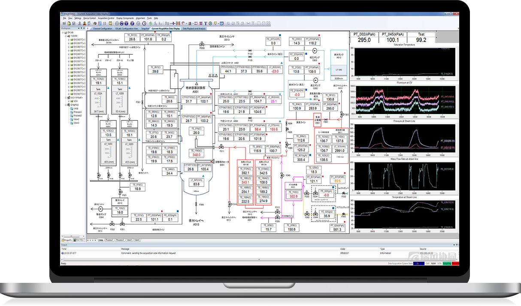Select the Process1 sheet tab at bottom
The height and width of the screenshot is (306, 521).
coord(109,240)
